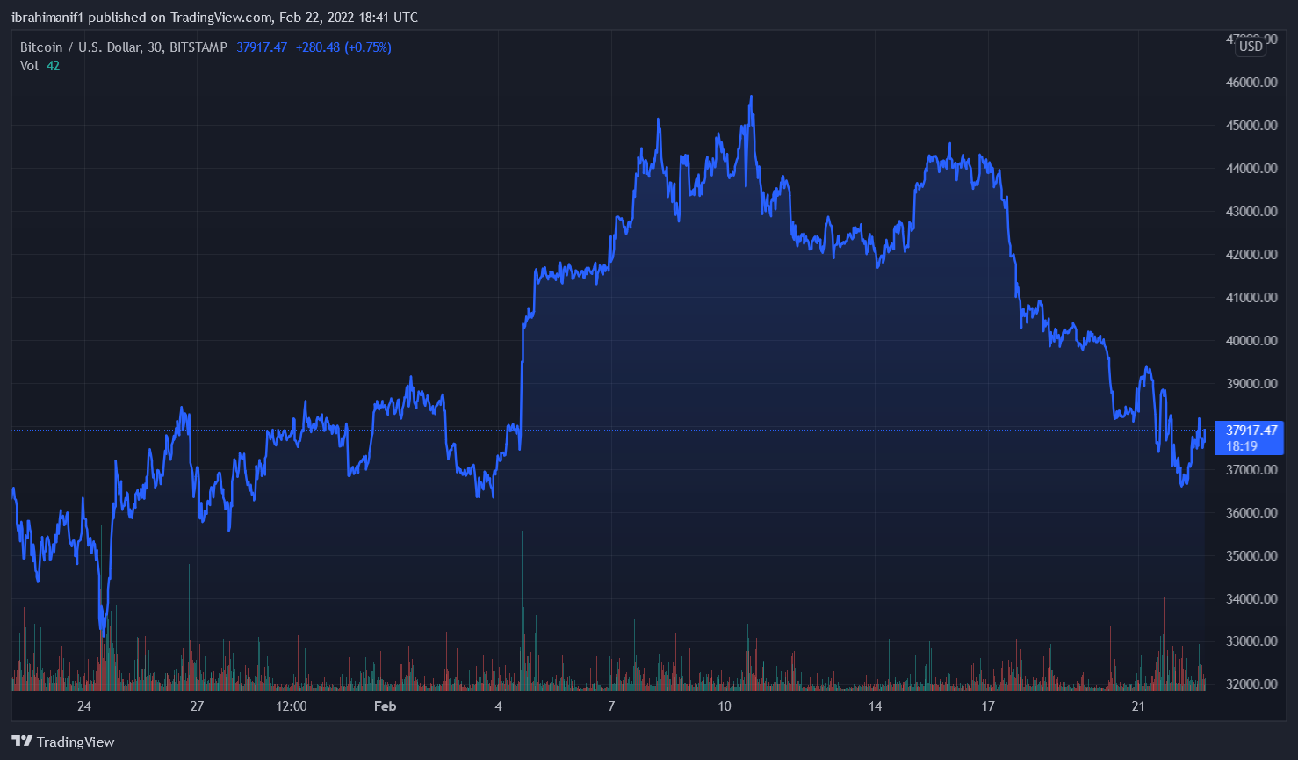The width and height of the screenshot is (1298, 760).
Task: Click the ibrahimanif1 publisher header text
Action: click(x=50, y=18)
